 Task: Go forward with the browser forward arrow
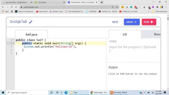coord(7,7)
